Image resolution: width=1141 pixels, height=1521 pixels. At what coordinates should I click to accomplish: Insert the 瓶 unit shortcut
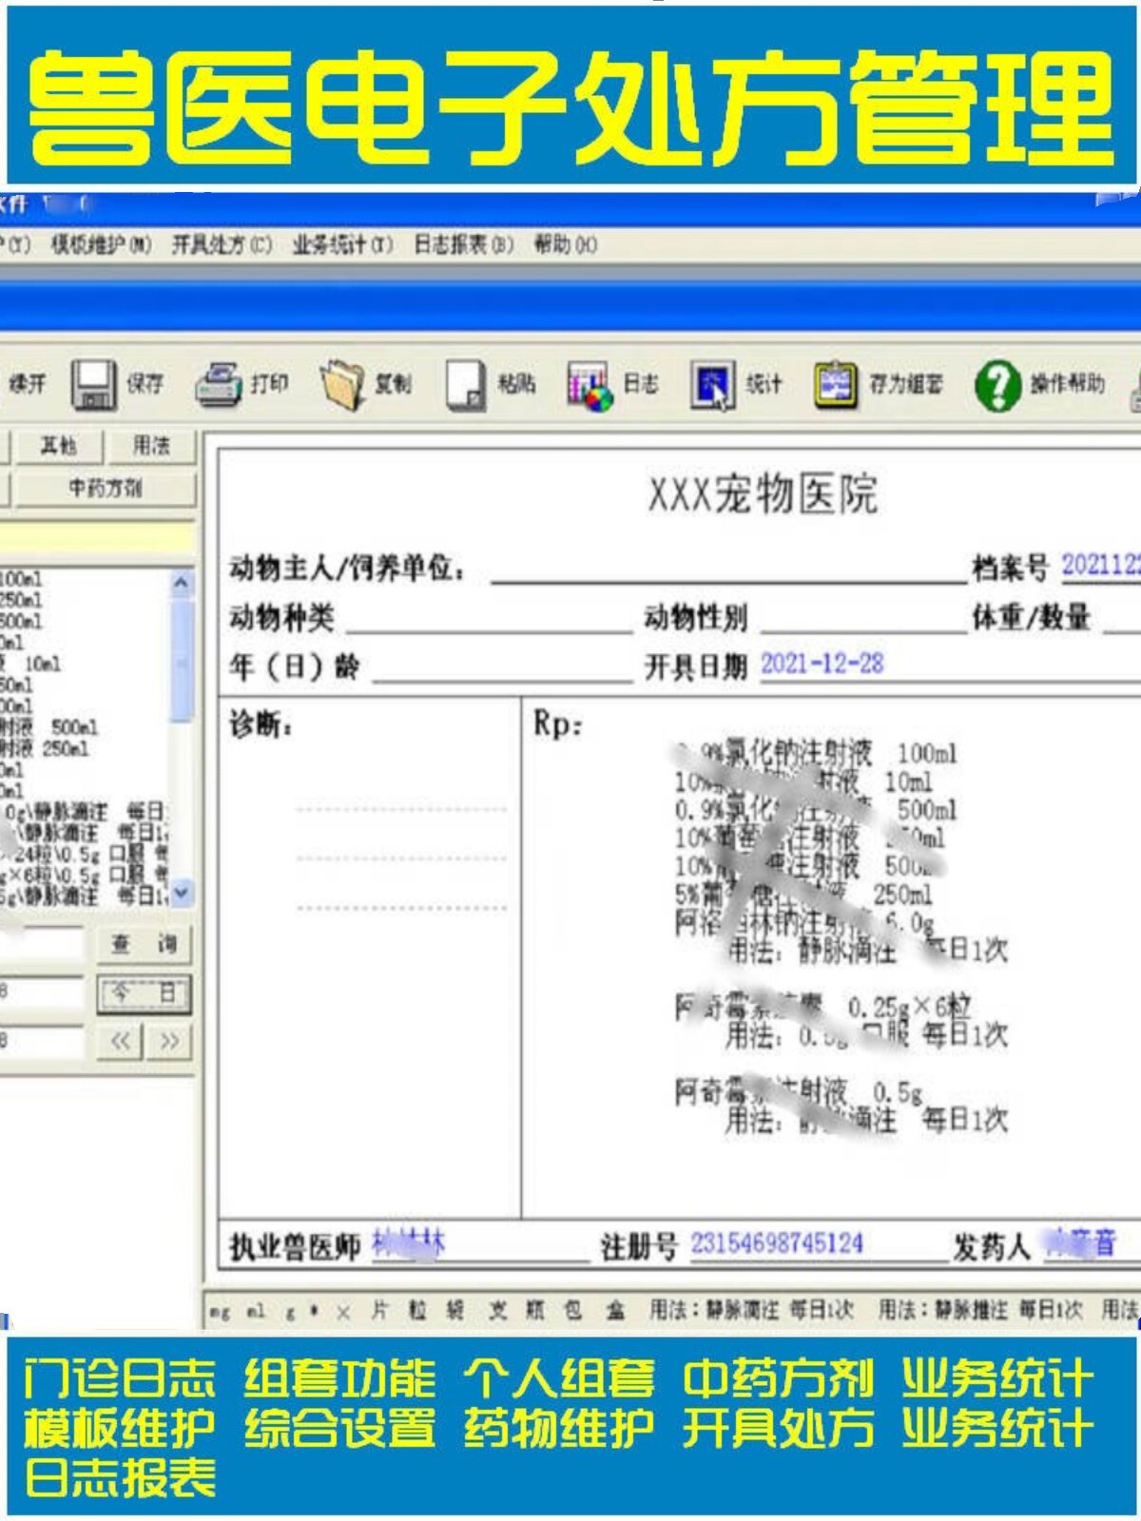coord(535,1311)
